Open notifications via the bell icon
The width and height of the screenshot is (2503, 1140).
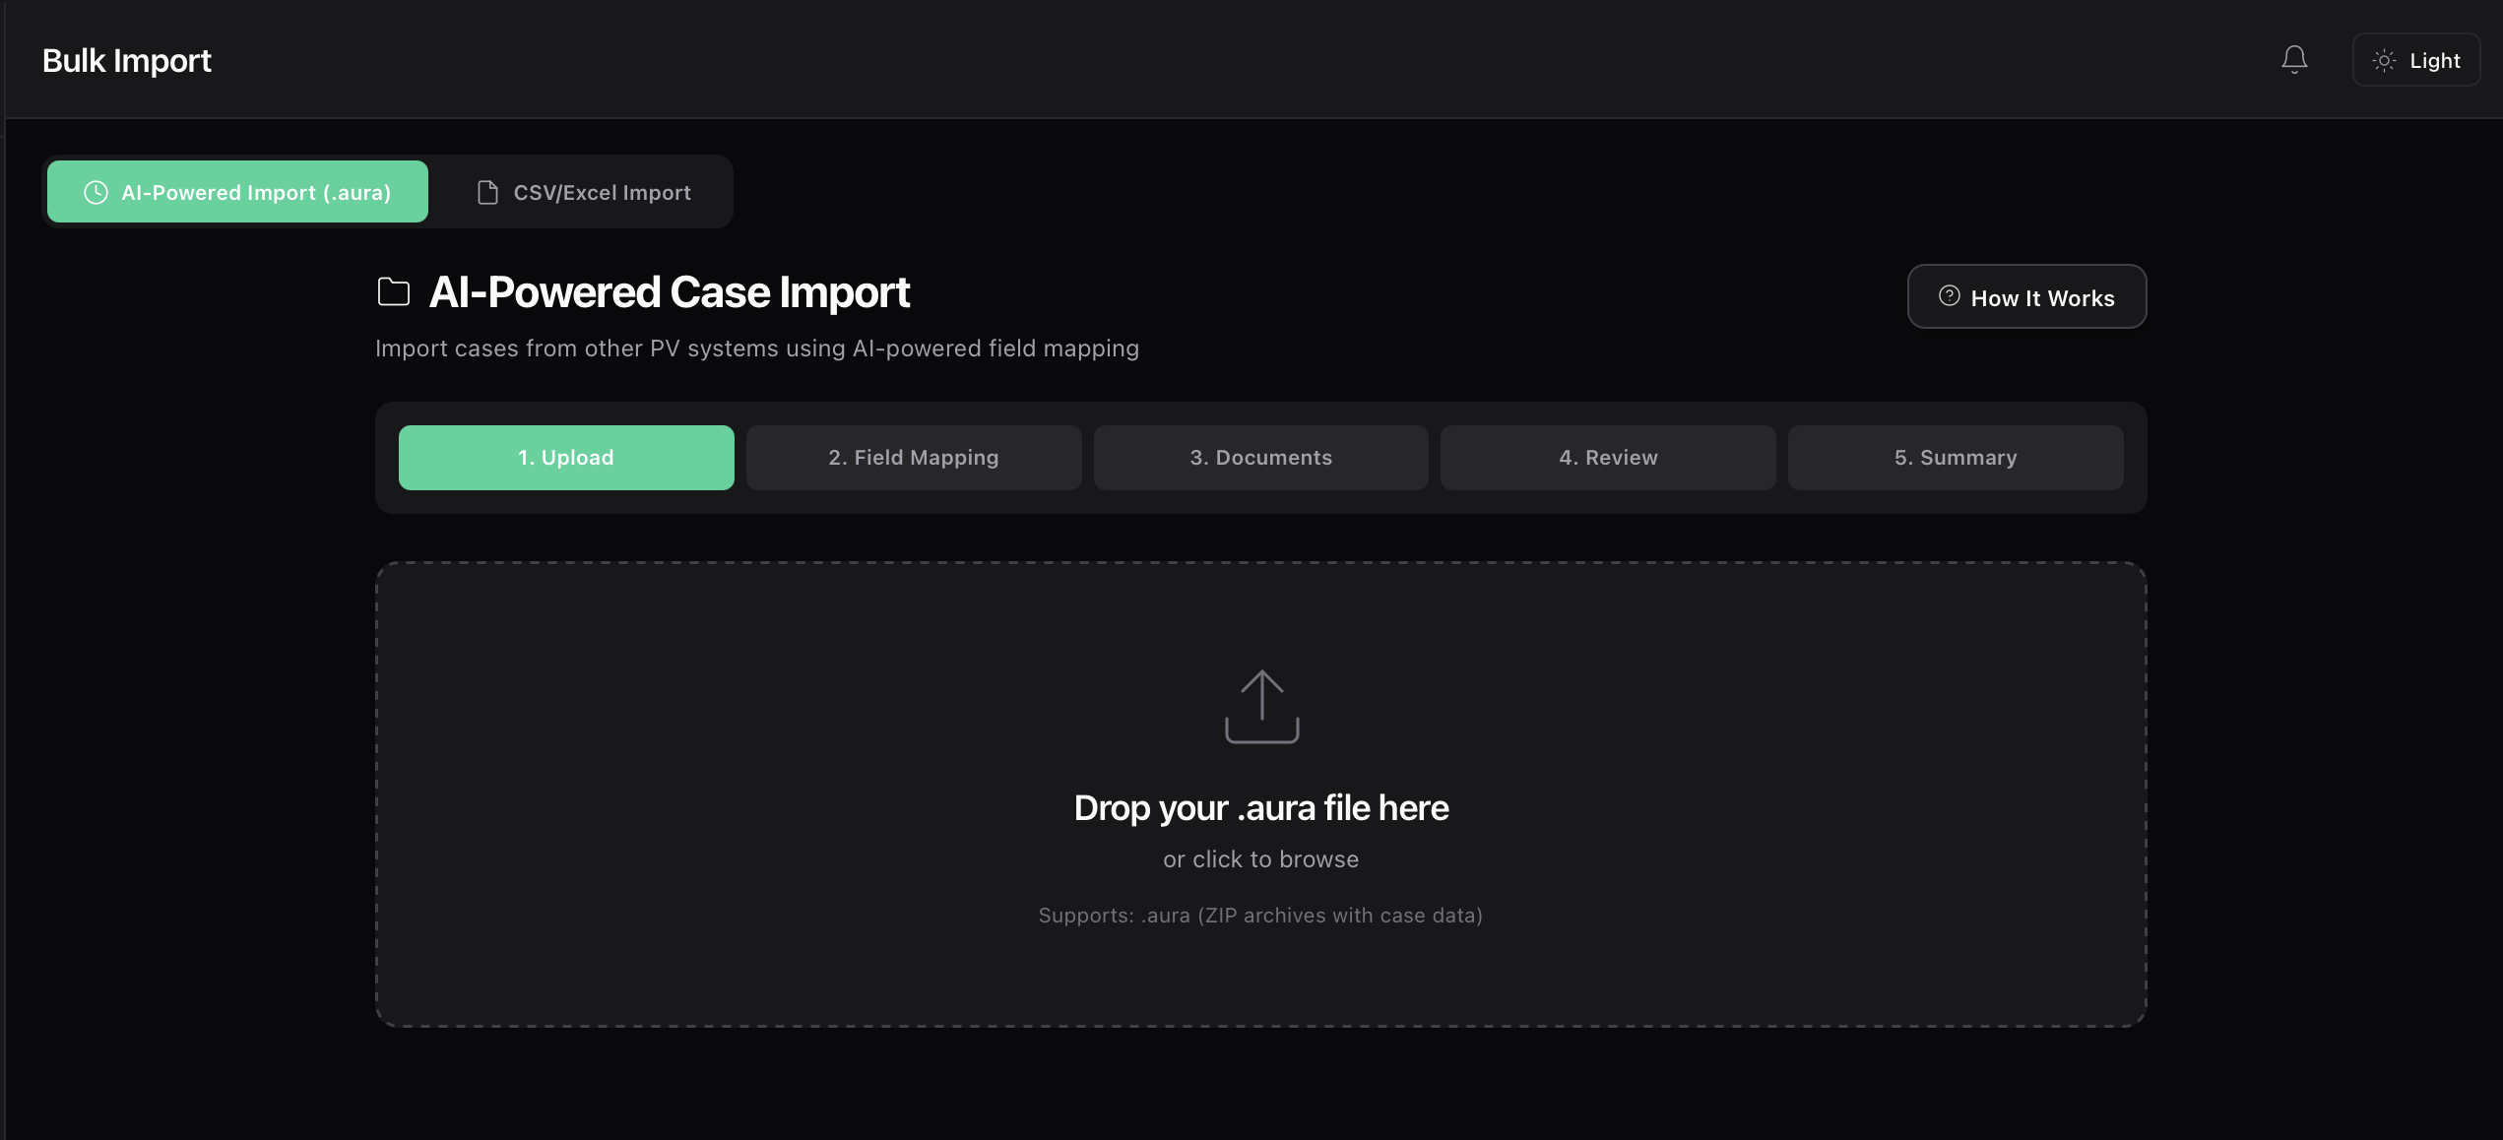(x=2294, y=59)
